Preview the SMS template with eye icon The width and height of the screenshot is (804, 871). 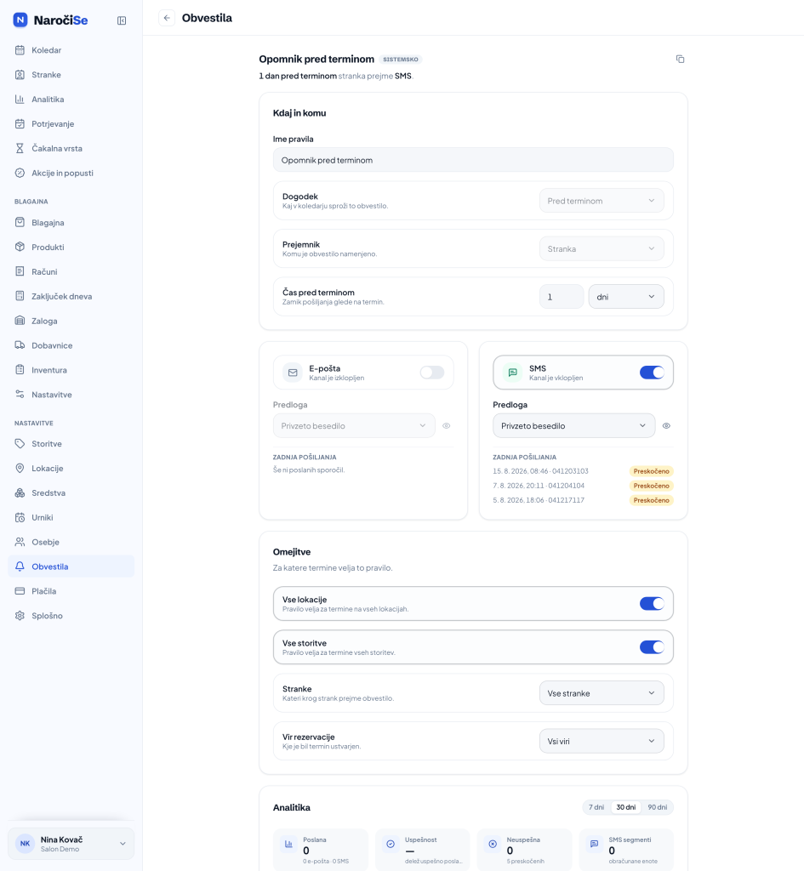coord(666,425)
